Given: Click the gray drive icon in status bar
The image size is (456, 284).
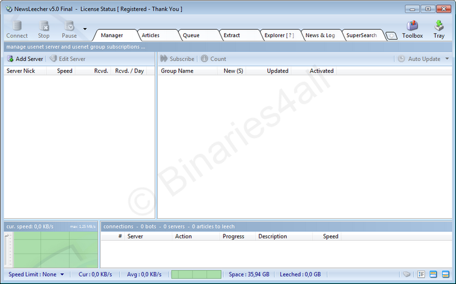Looking at the screenshot, I should click(407, 274).
